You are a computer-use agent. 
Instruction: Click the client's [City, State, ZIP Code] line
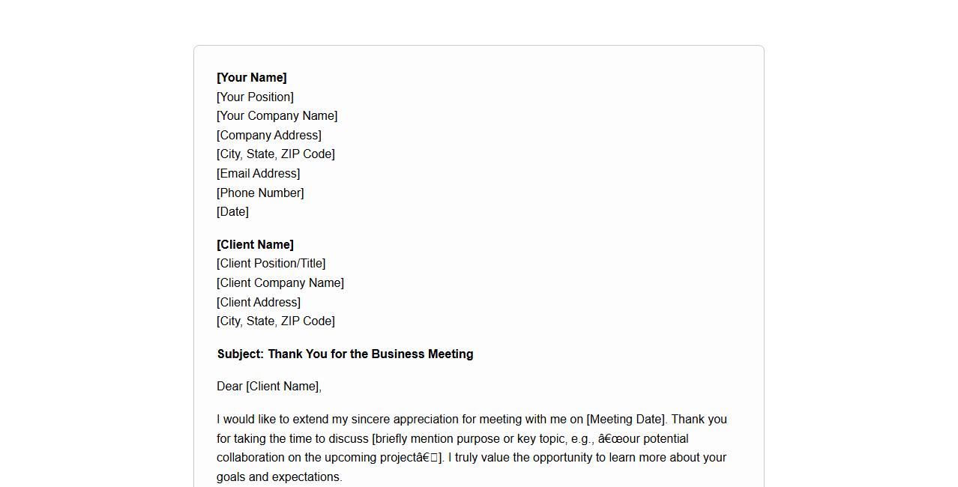tap(275, 321)
